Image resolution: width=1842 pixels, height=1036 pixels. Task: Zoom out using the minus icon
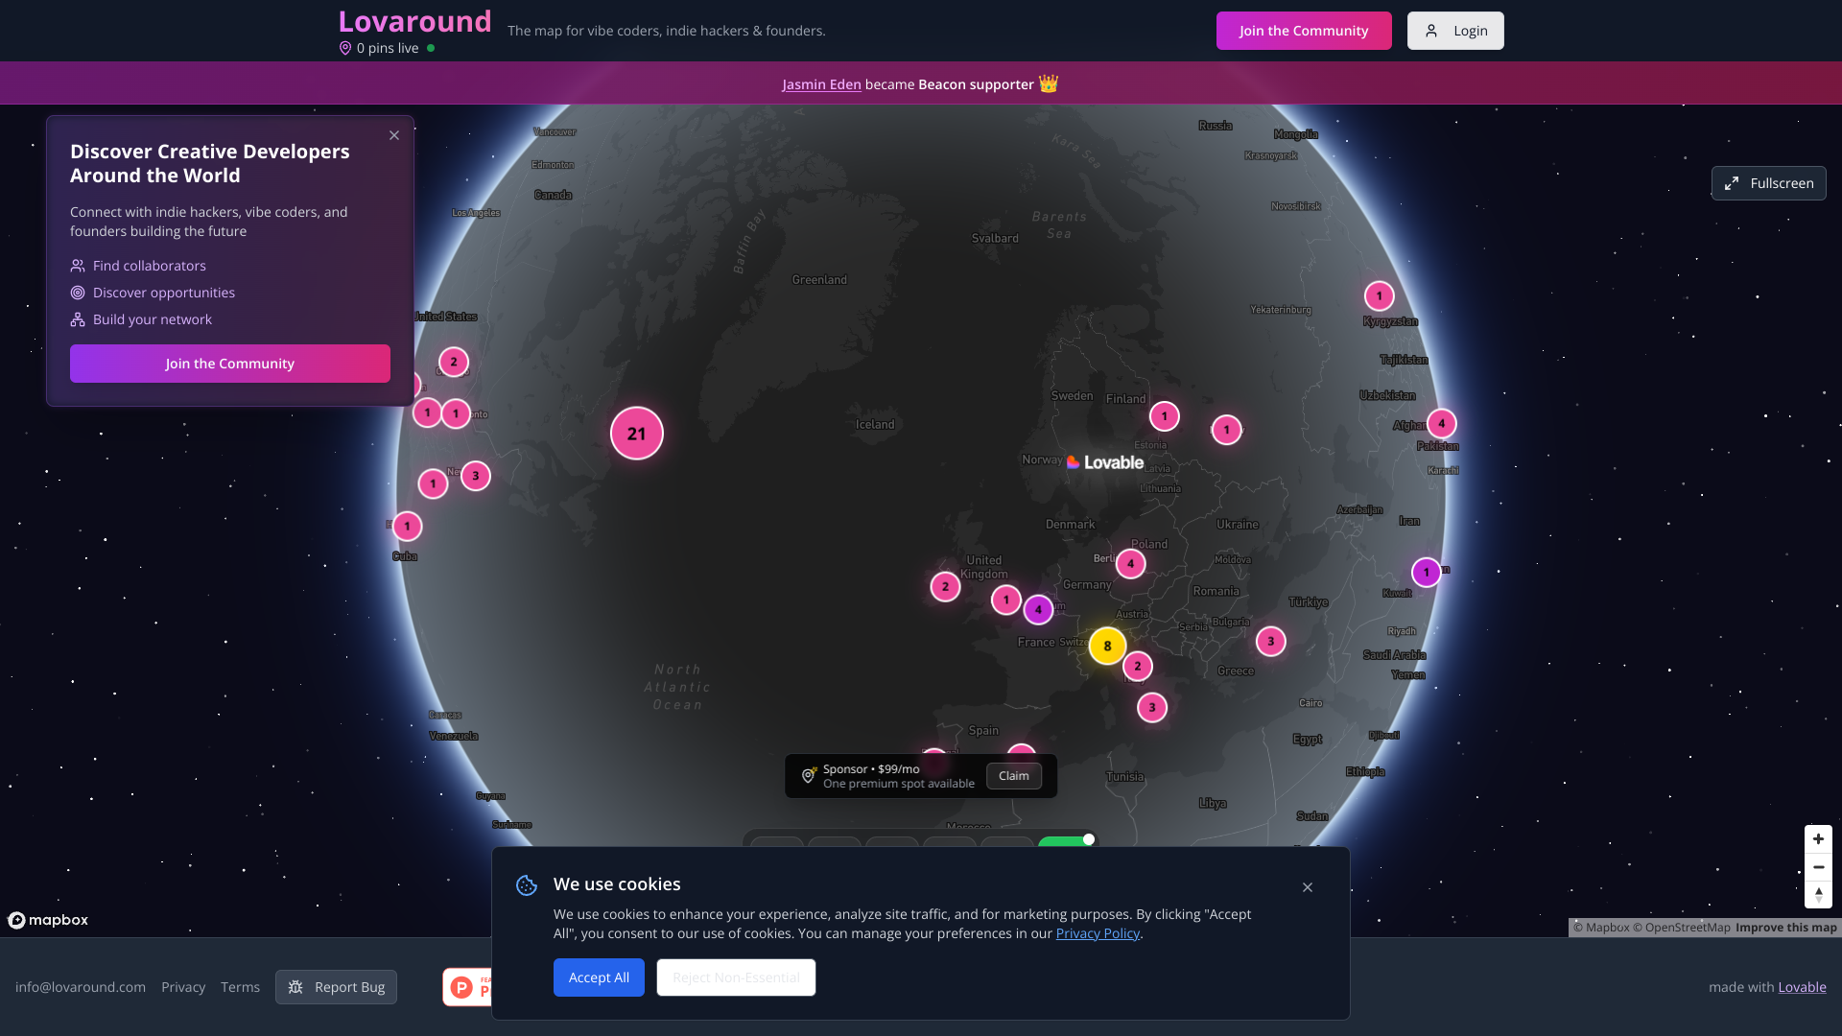pos(1819,867)
